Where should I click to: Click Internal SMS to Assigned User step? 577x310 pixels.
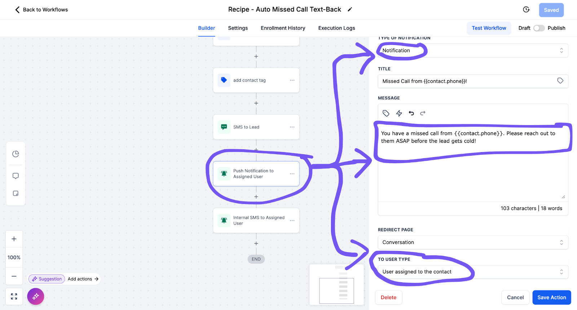coord(256,220)
